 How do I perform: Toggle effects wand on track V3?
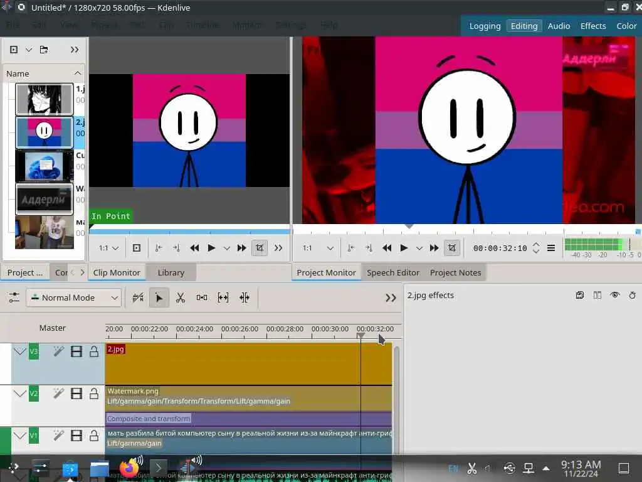click(58, 351)
